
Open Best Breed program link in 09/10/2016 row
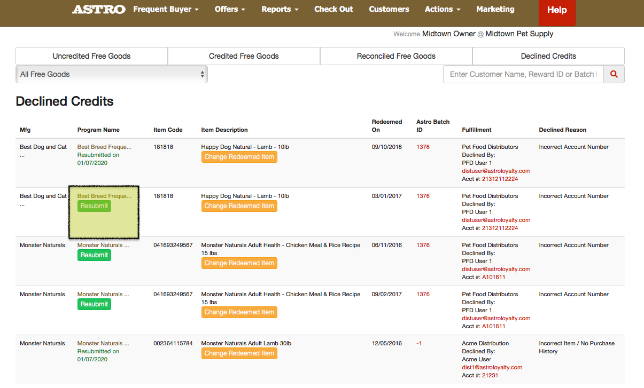click(x=104, y=147)
